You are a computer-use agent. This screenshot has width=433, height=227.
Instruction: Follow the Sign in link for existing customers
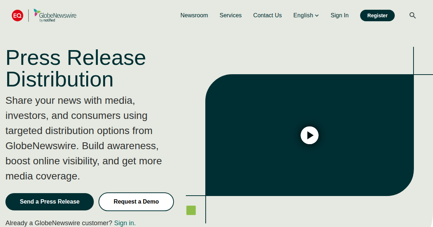[x=124, y=223]
